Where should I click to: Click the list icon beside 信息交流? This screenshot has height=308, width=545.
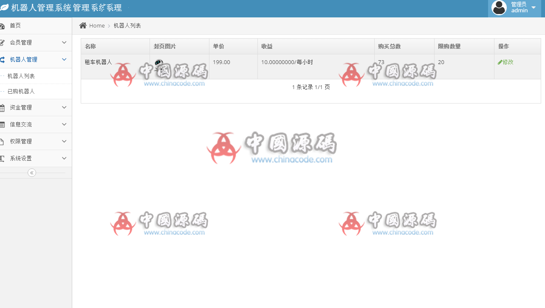click(2, 125)
